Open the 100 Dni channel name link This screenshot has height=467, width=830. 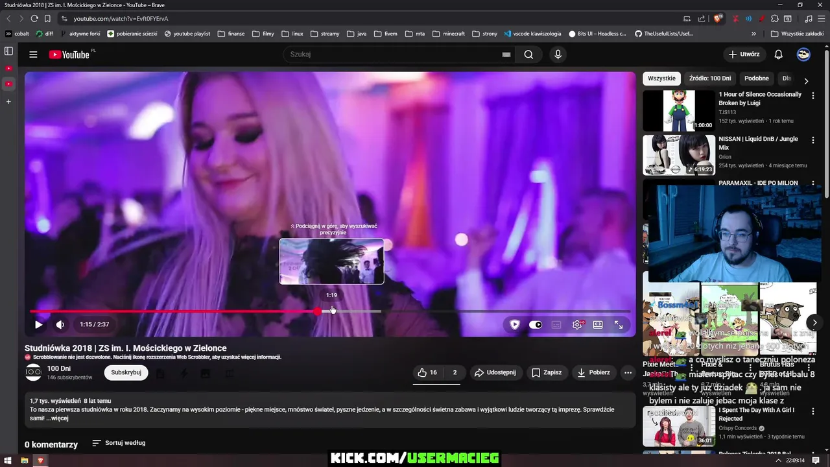pyautogui.click(x=58, y=368)
